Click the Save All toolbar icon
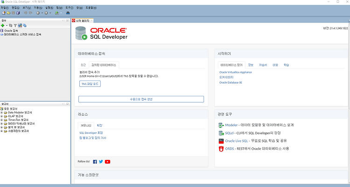Image resolution: width=350 pixels, height=187 pixels. (x=18, y=13)
